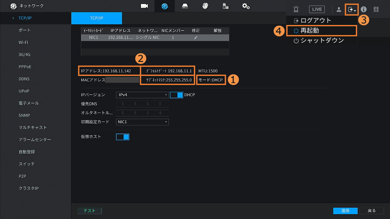Open the DDNS sidebar item
The width and height of the screenshot is (390, 219).
(25, 79)
